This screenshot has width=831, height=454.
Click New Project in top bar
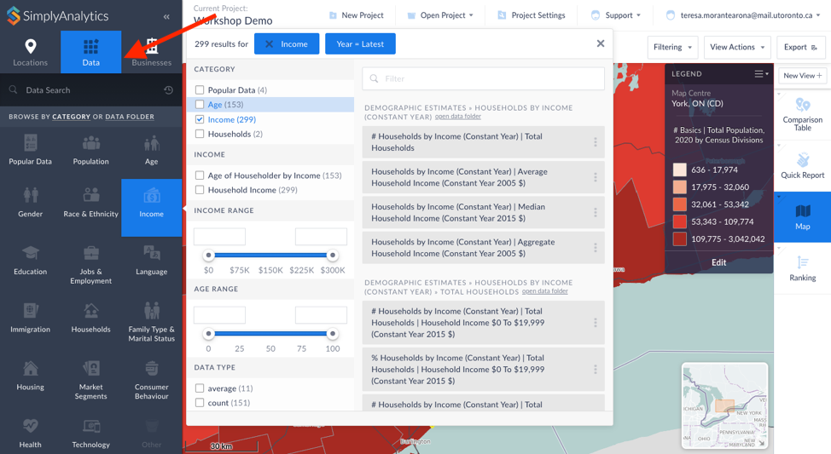pos(356,15)
